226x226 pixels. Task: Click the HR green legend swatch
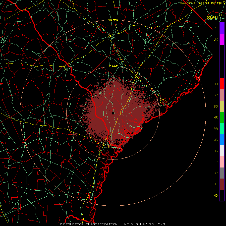pyautogui.click(x=222, y=117)
